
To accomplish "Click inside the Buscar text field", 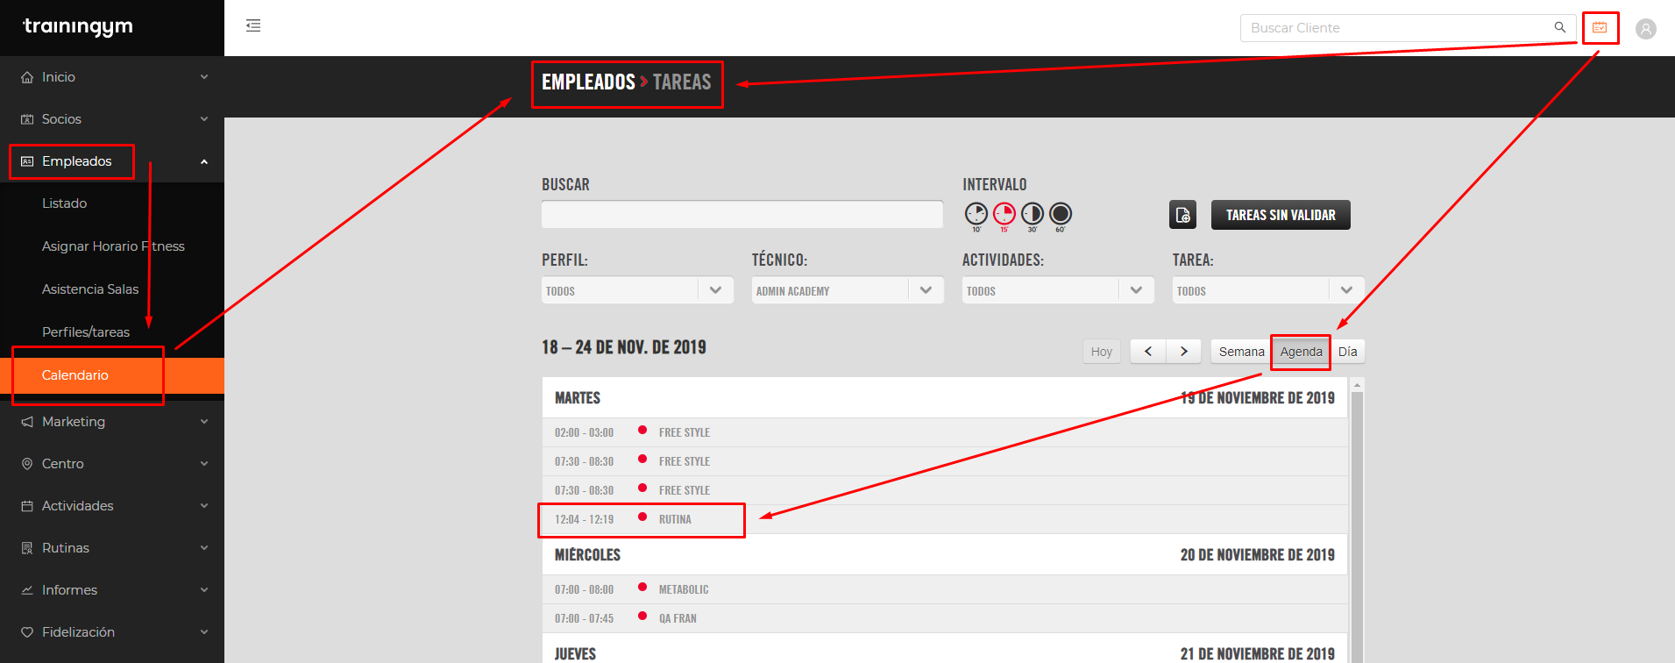I will pos(742,215).
